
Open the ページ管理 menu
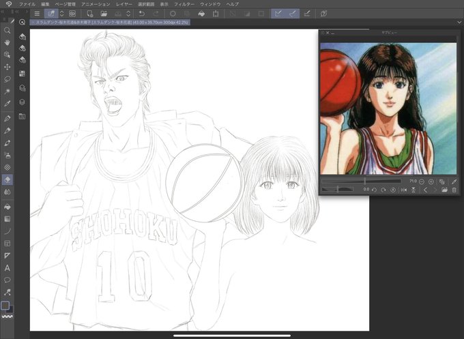tap(66, 4)
